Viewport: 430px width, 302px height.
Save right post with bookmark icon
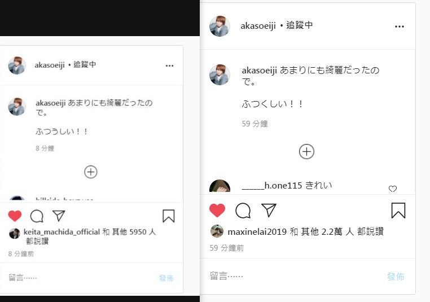tap(398, 211)
